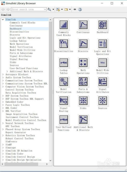Open the Sources library icon
The height and width of the screenshot is (172, 127).
pos(103,101)
